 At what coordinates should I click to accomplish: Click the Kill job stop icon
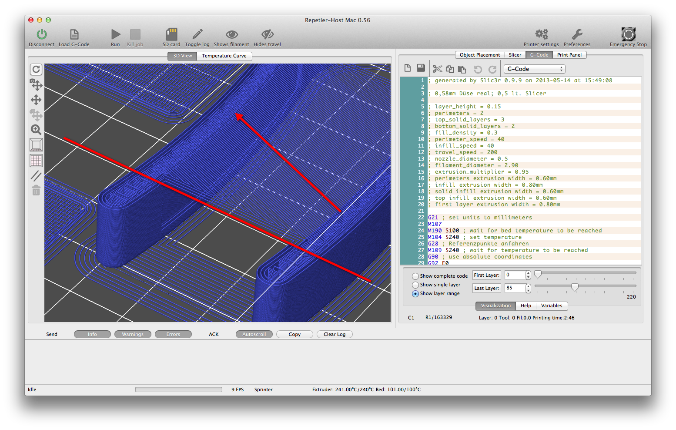[x=135, y=34]
